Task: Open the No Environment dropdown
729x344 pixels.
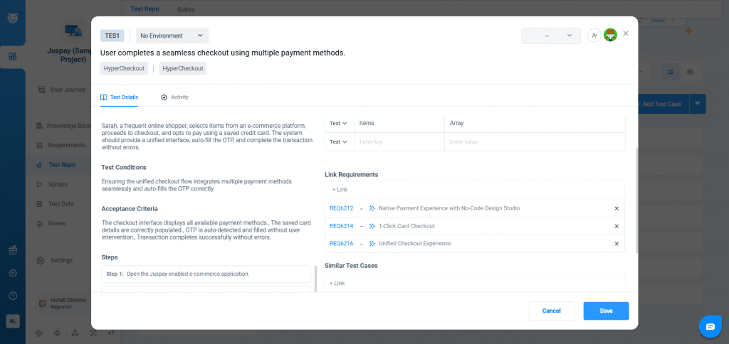Action: click(x=172, y=36)
